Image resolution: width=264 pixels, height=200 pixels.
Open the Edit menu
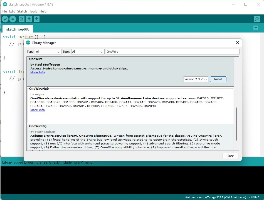pyautogui.click(x=12, y=11)
